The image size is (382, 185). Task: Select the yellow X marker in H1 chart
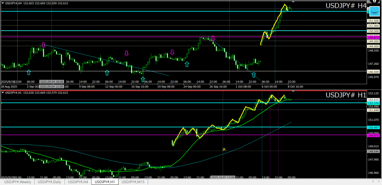[x=224, y=149]
